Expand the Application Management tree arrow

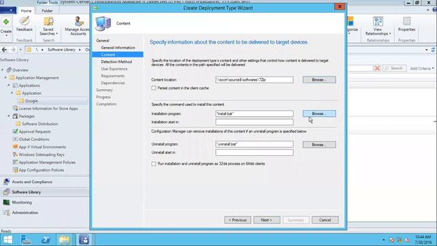click(5, 77)
